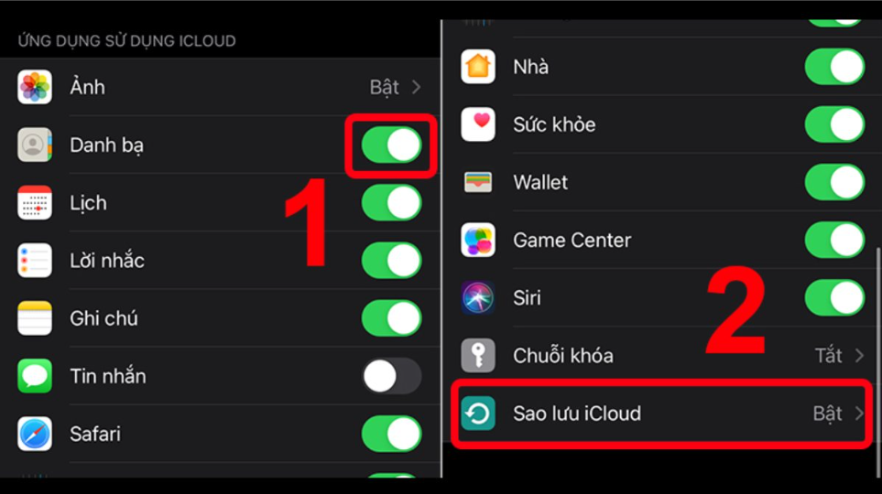Image resolution: width=882 pixels, height=494 pixels.
Task: Tap the Sao lưu iCloud label text
Action: tap(577, 413)
